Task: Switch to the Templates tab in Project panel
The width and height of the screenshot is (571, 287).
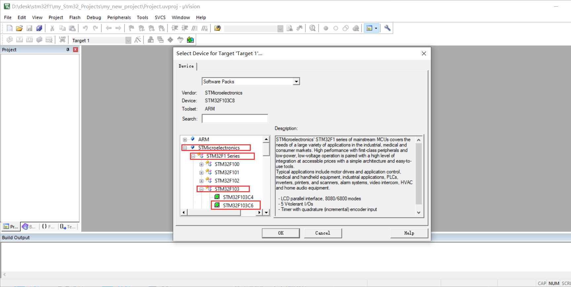Action: (x=68, y=227)
